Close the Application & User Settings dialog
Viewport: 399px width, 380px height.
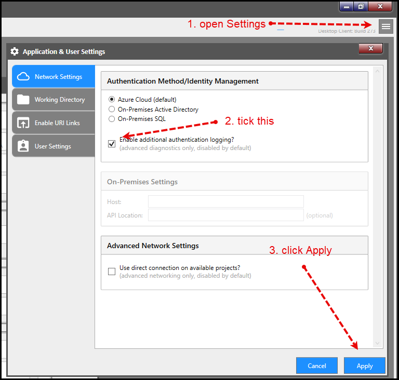click(371, 48)
